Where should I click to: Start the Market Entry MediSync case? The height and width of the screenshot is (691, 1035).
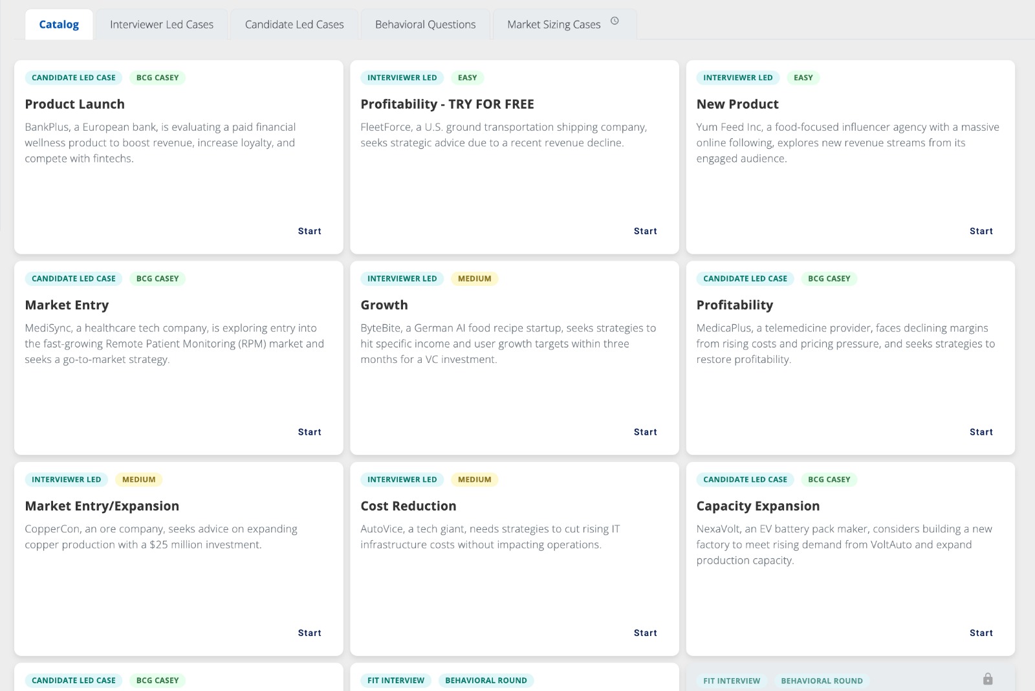point(309,432)
